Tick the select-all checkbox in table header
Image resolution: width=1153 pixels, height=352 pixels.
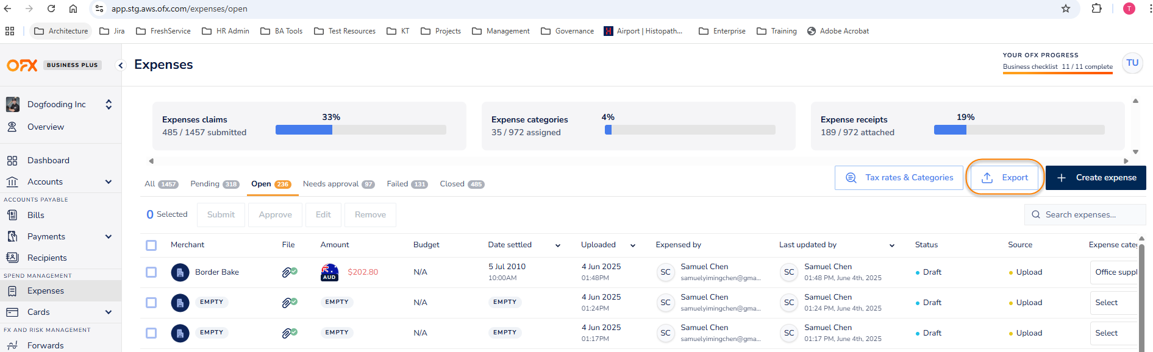coord(151,245)
